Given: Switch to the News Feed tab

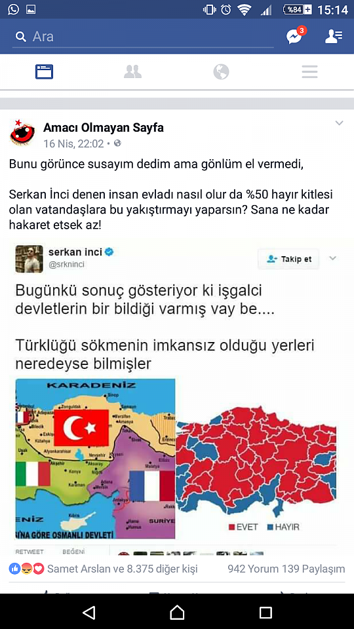Looking at the screenshot, I should 44,72.
